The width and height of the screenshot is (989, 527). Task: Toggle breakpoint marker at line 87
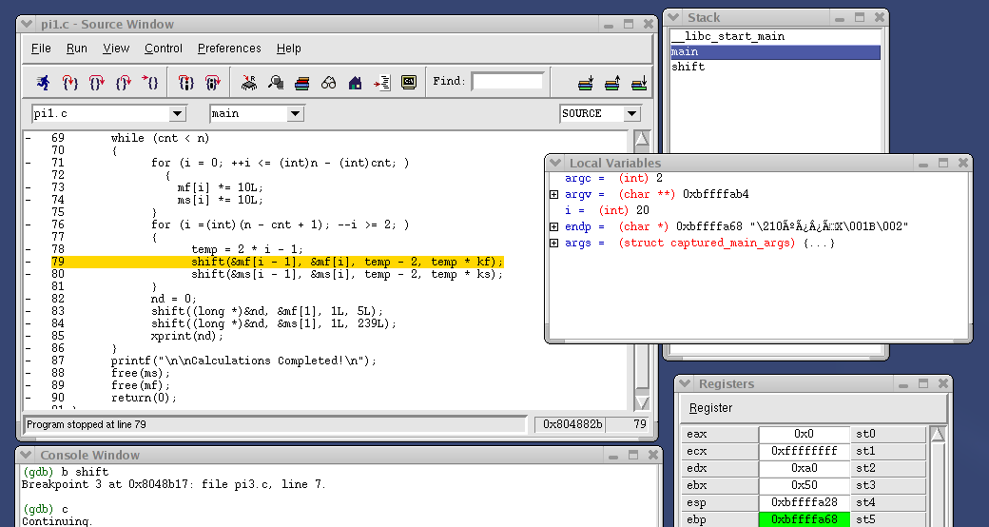click(29, 361)
